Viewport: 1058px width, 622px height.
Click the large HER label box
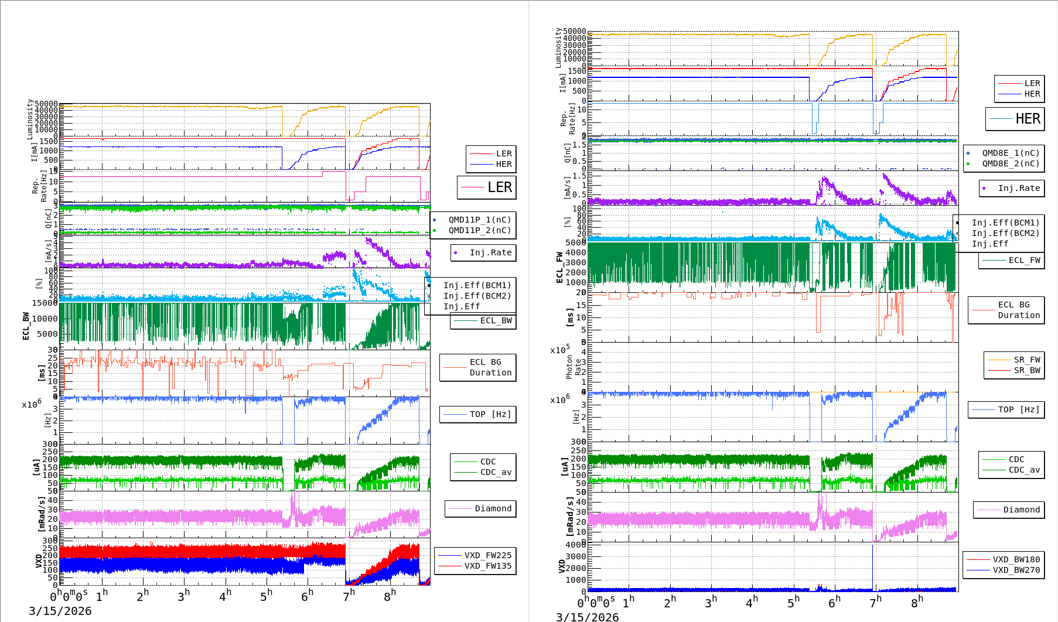[x=1015, y=119]
